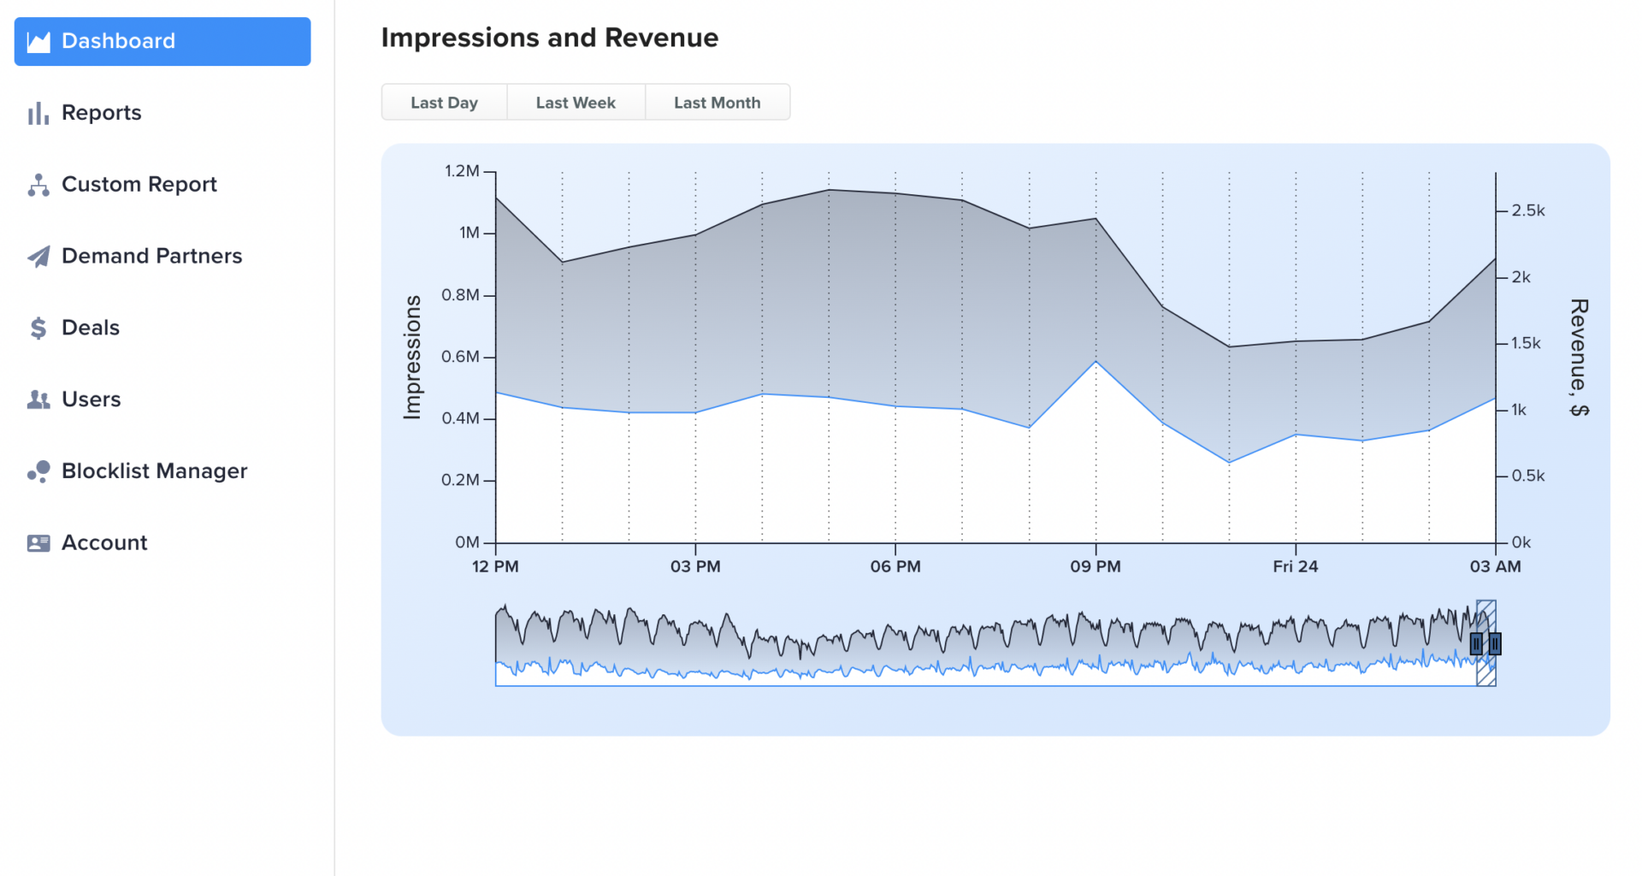The image size is (1642, 876).
Task: Open the Blocklist Manager section
Action: coord(154,471)
